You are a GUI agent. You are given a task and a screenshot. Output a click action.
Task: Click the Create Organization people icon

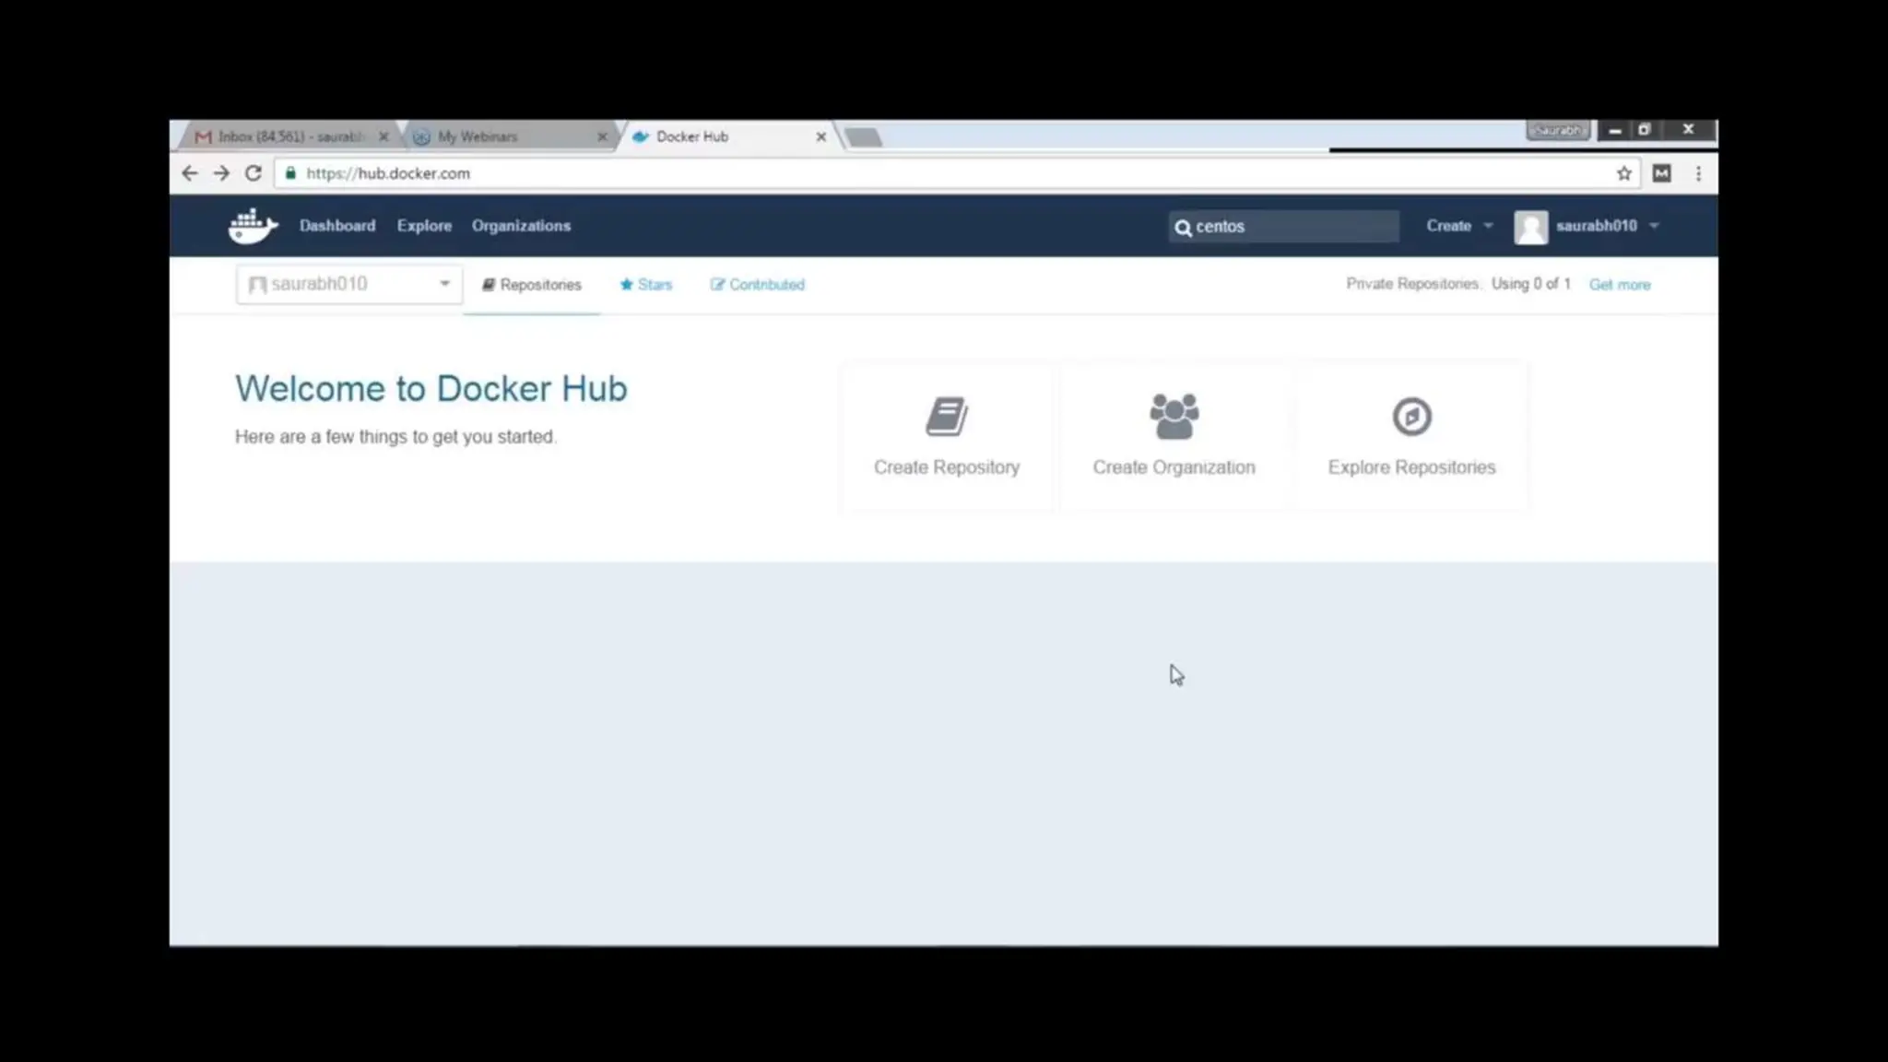click(x=1174, y=417)
